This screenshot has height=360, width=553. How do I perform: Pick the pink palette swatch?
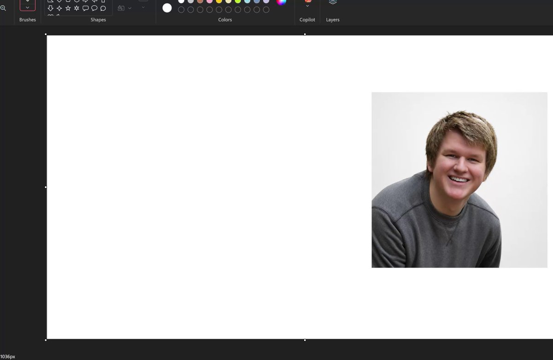[x=210, y=1]
